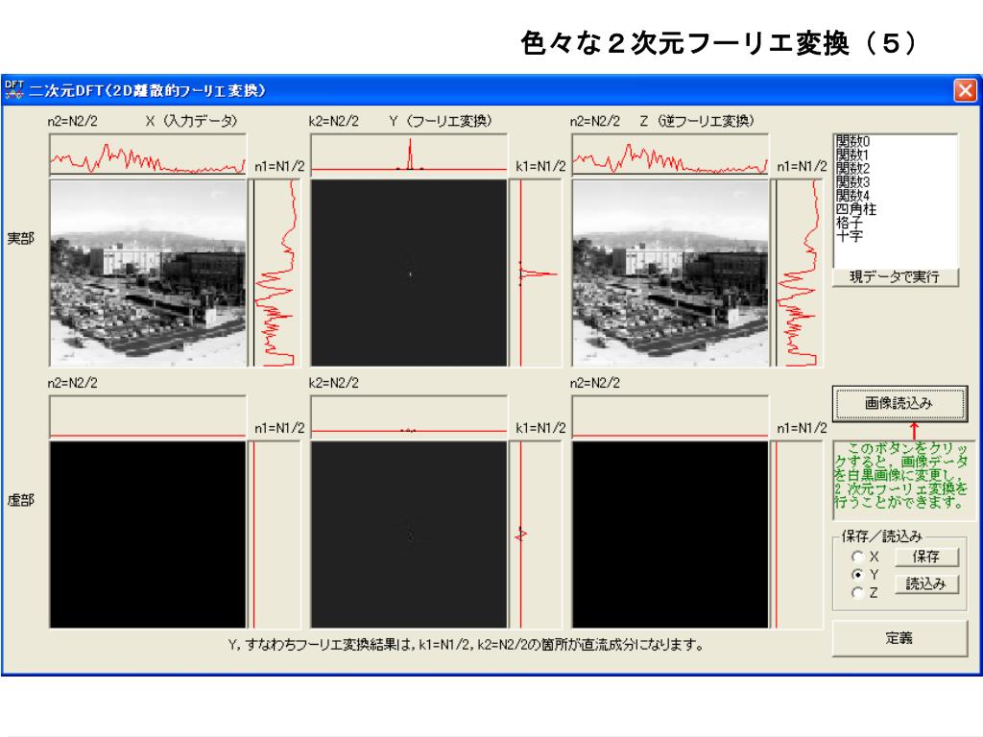Click the Y real-part horizontal spectrum graph

(x=409, y=155)
